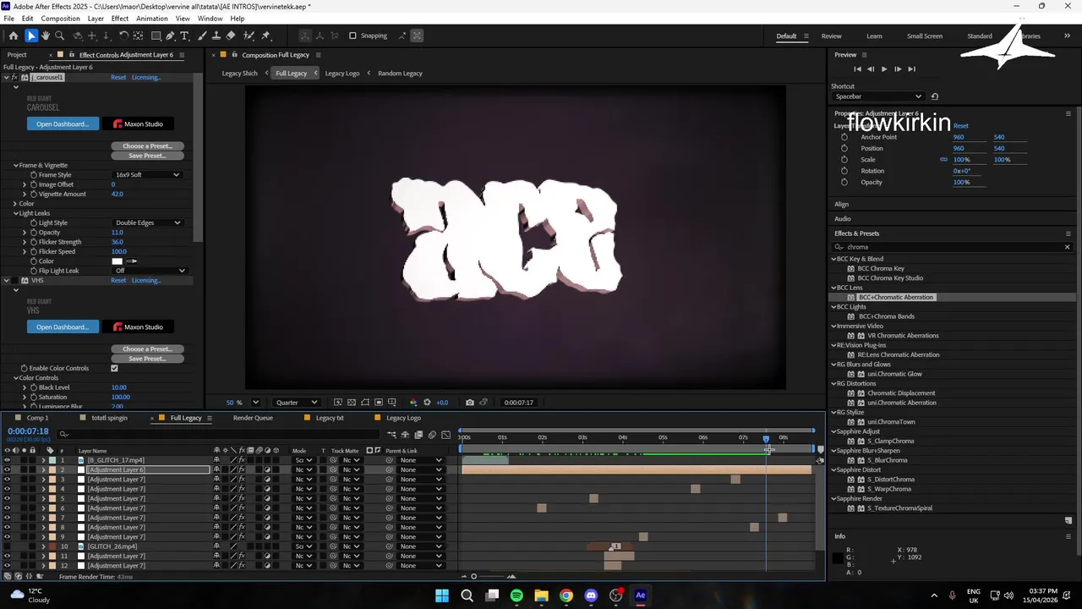Open the viewer resolution Quarter dropdown
This screenshot has height=609, width=1082.
coord(296,403)
